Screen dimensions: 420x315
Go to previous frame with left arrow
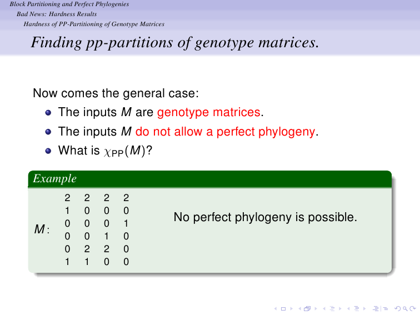click(300, 308)
